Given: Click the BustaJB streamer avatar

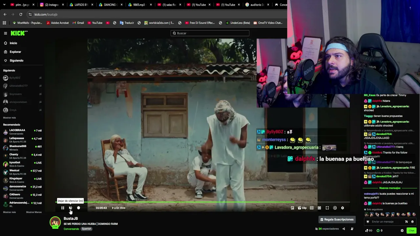Looking at the screenshot, I should click(55, 223).
